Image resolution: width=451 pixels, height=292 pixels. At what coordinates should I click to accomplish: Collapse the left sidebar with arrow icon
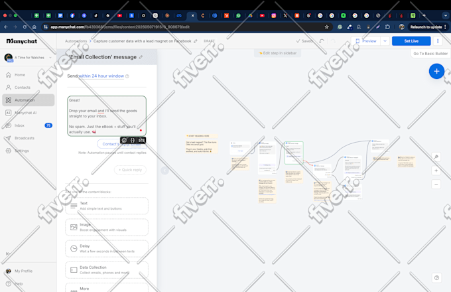8,254
